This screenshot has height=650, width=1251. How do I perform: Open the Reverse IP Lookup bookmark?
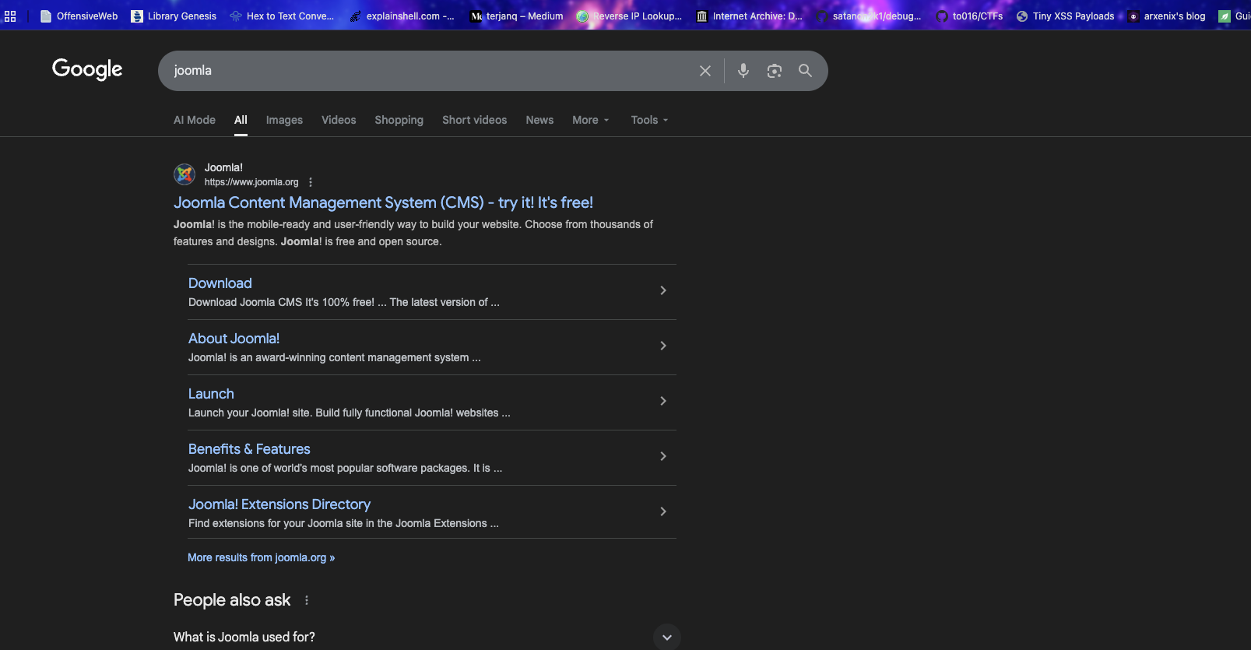629,16
